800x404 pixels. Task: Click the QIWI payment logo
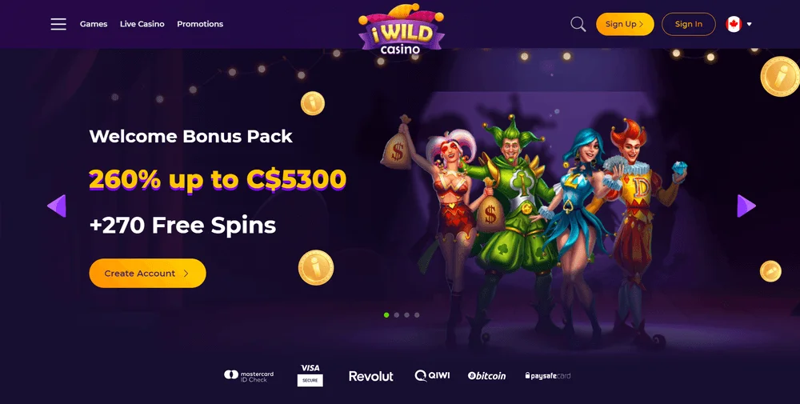click(x=432, y=376)
